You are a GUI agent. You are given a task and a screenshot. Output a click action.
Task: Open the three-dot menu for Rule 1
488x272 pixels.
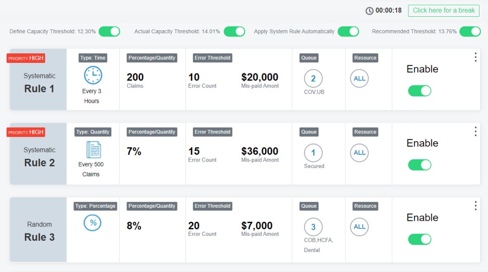click(476, 57)
